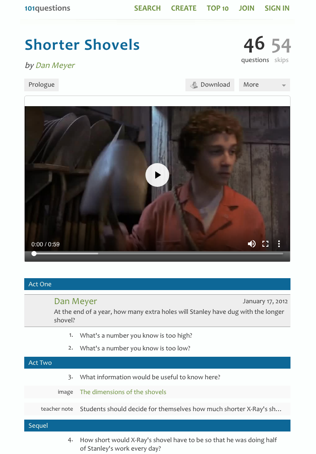Open the SEARCH navigation item
Image resolution: width=316 pixels, height=454 pixels.
coord(147,8)
